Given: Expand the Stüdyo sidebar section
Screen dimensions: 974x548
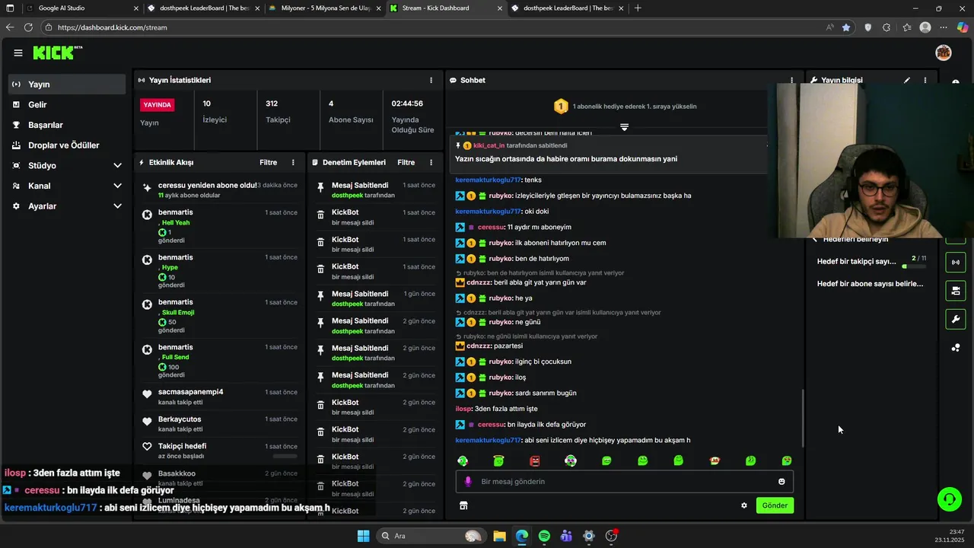Looking at the screenshot, I should click(117, 165).
